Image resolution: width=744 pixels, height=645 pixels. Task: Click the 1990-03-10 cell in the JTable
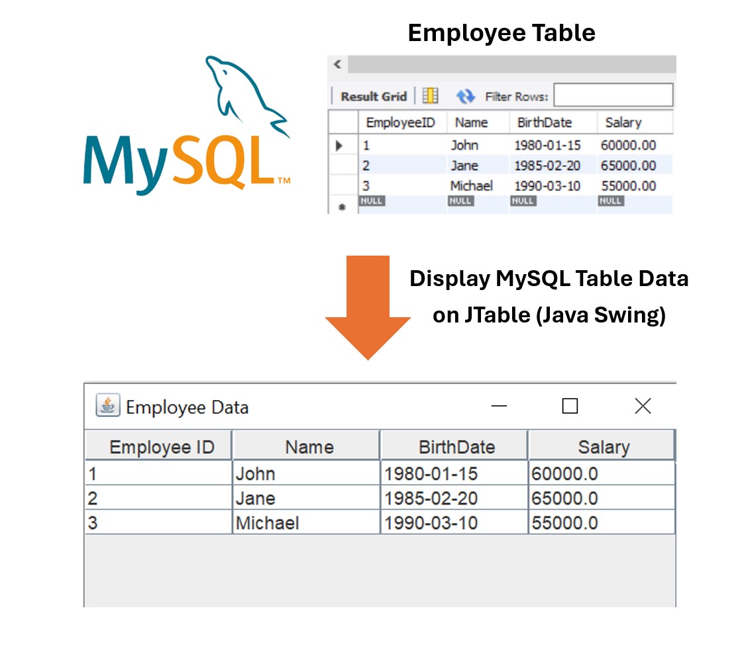[x=454, y=522]
